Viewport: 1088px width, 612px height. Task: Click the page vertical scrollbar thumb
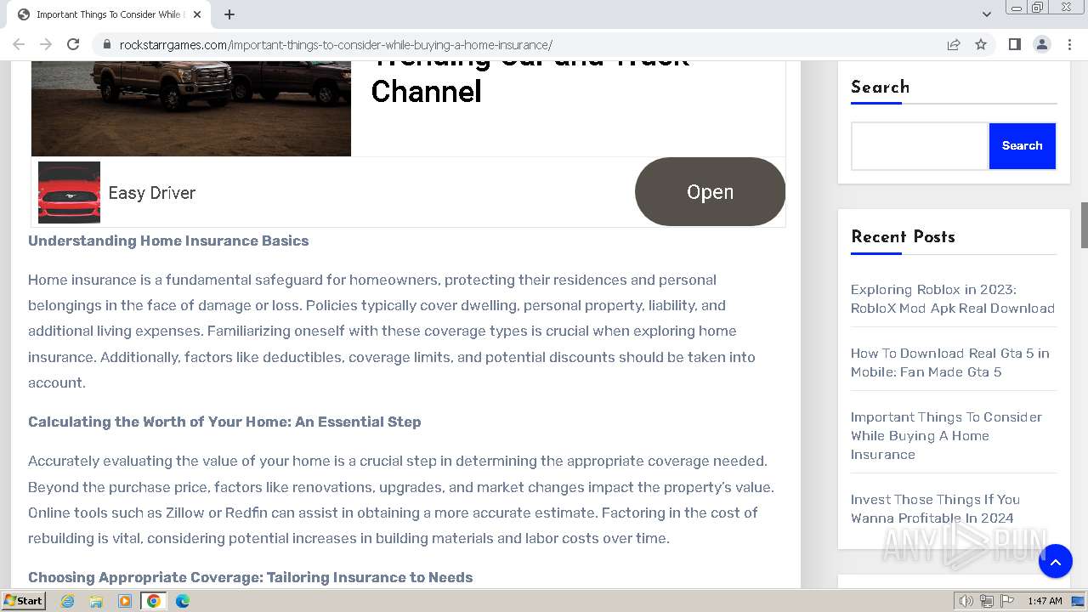tap(1084, 225)
